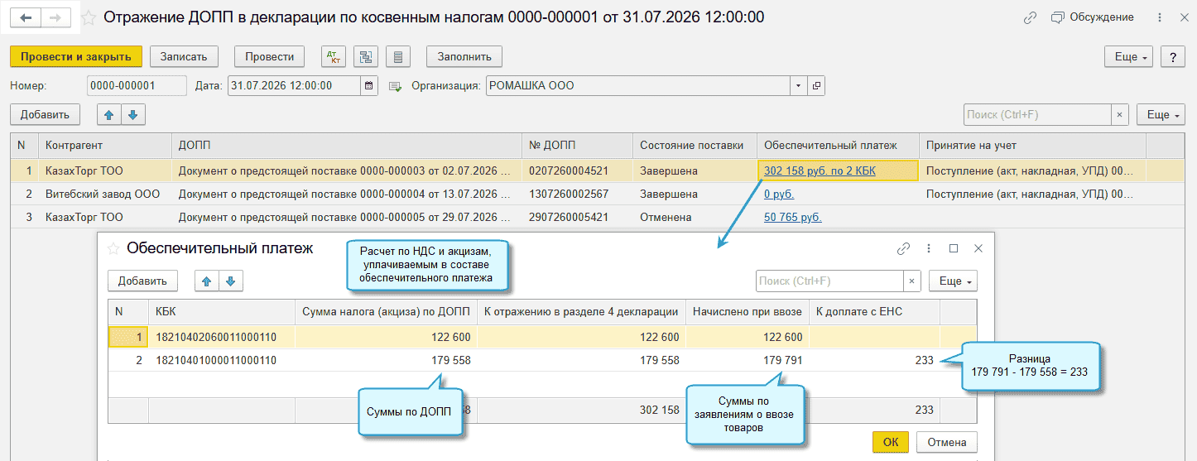The image size is (1197, 461).
Task: Sort by Контрагент column header
Action: point(105,145)
